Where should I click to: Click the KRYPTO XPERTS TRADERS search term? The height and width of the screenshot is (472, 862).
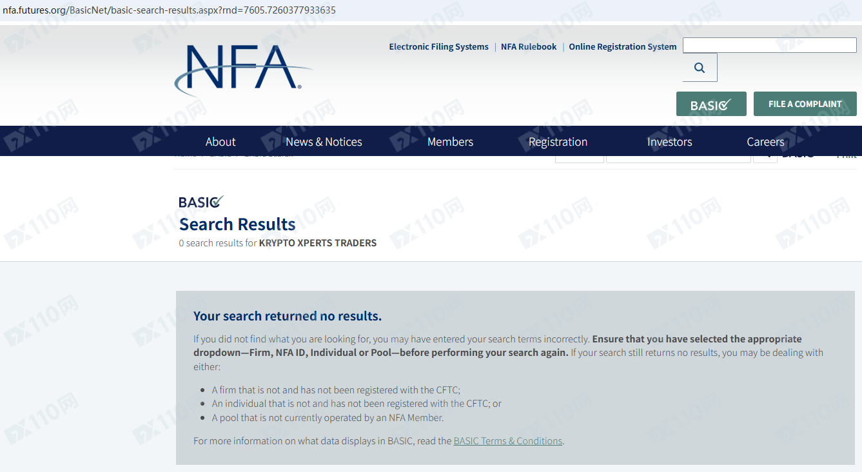(318, 243)
